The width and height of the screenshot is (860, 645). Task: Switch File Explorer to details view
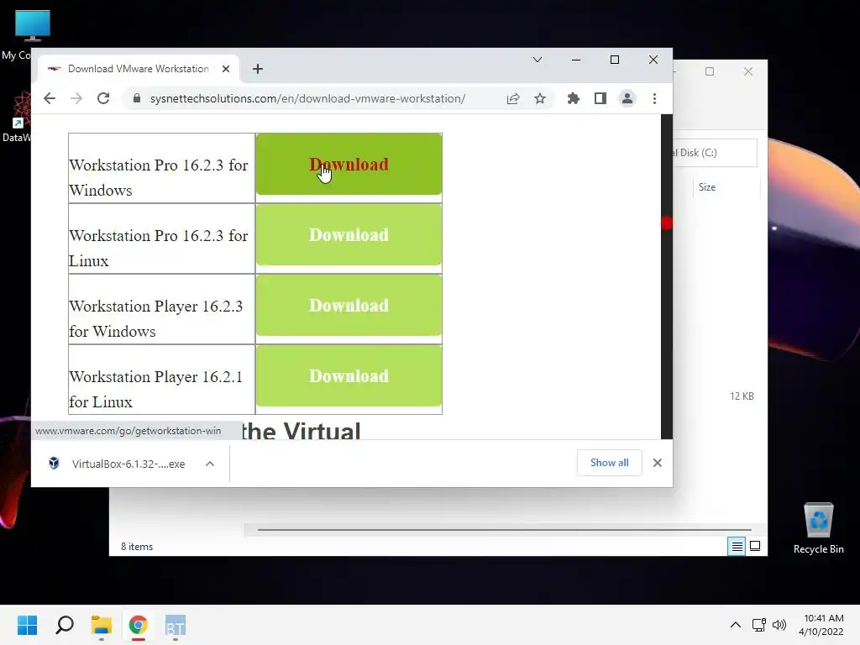click(737, 546)
